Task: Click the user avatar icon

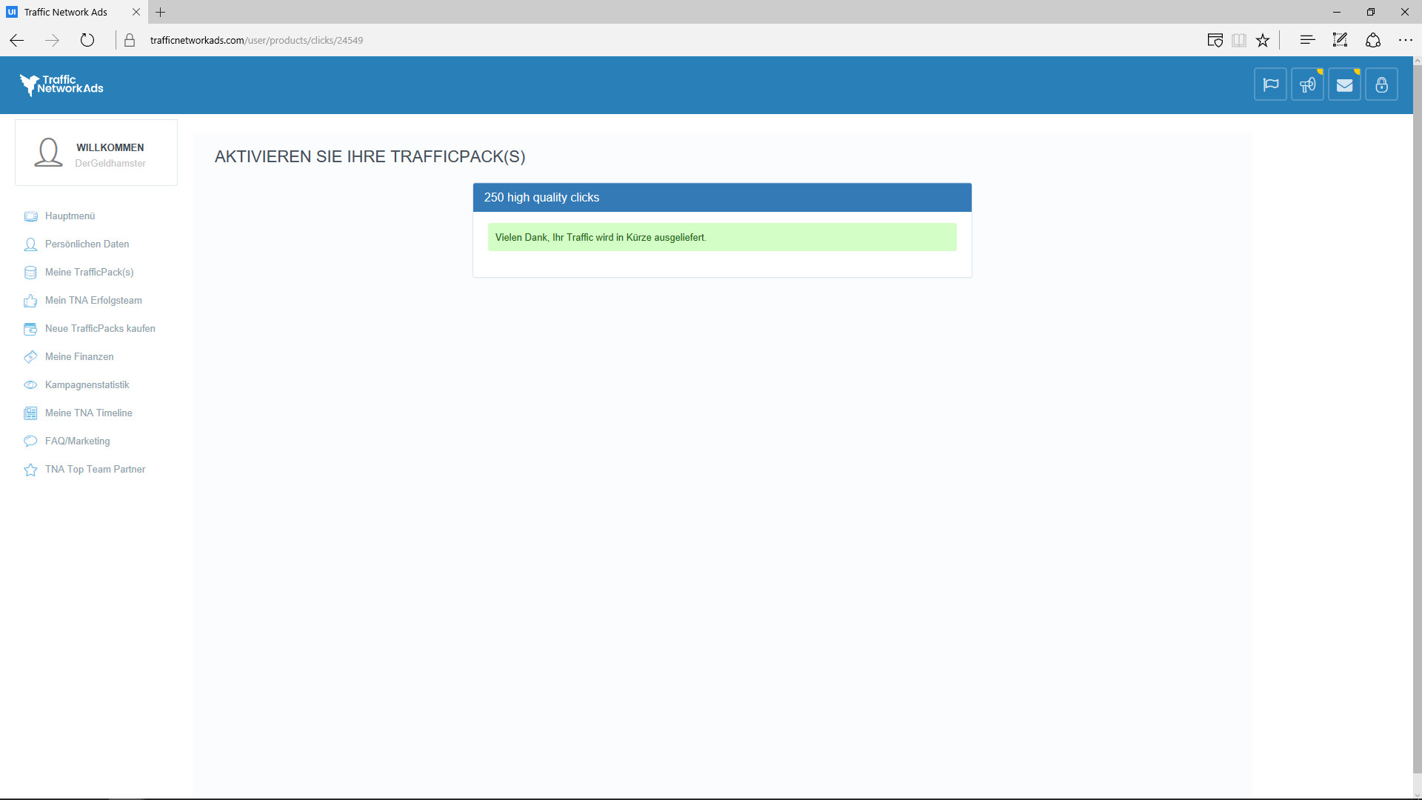Action: [48, 153]
